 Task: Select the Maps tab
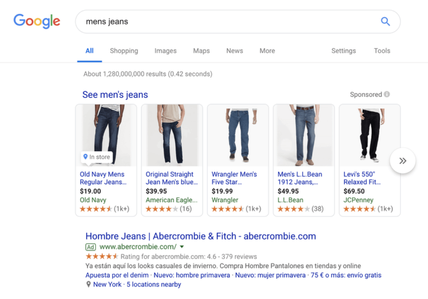pos(201,51)
